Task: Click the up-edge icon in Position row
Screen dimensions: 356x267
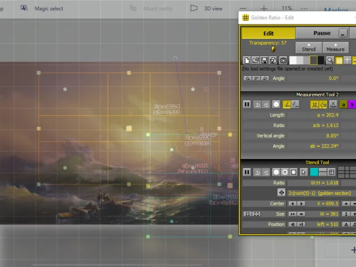Action: pos(346,225)
